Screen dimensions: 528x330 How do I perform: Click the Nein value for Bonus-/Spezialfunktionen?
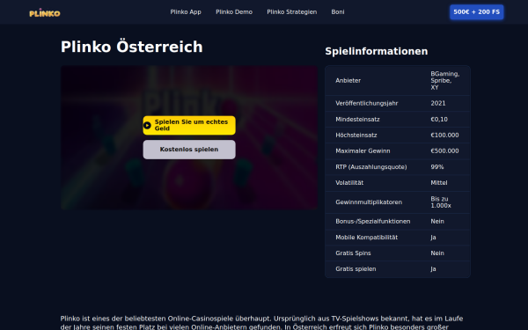coord(437,221)
